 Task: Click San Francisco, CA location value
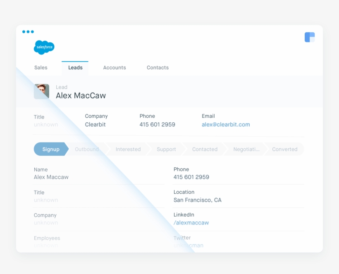(x=197, y=200)
